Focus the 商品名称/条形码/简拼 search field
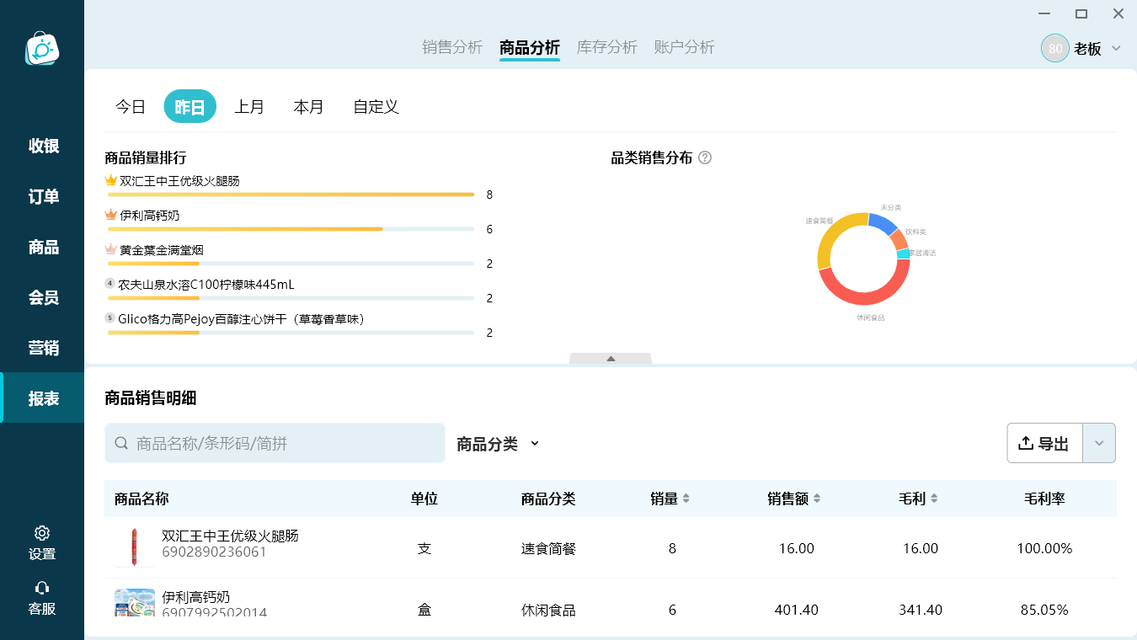 click(275, 443)
